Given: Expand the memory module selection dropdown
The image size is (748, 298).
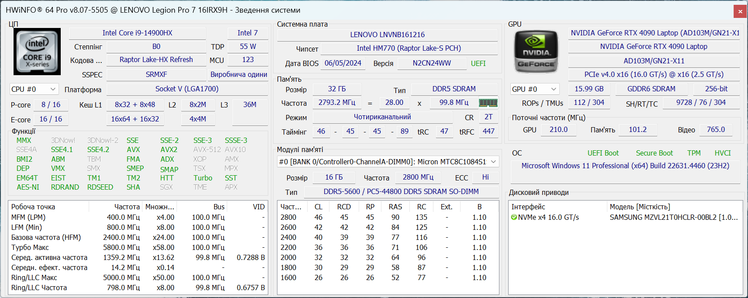Looking at the screenshot, I should 493,162.
